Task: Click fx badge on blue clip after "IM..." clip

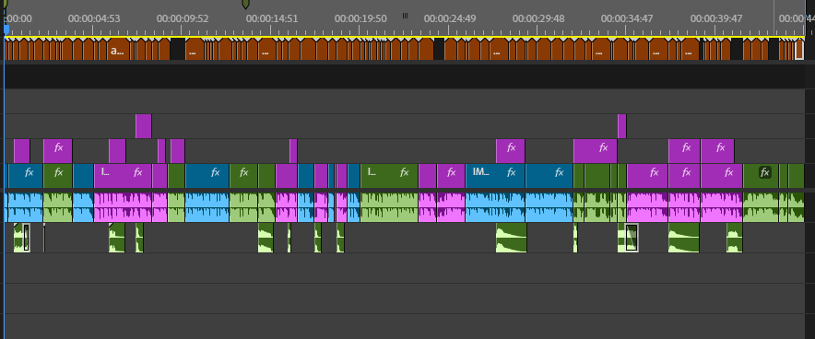Action: pyautogui.click(x=560, y=172)
